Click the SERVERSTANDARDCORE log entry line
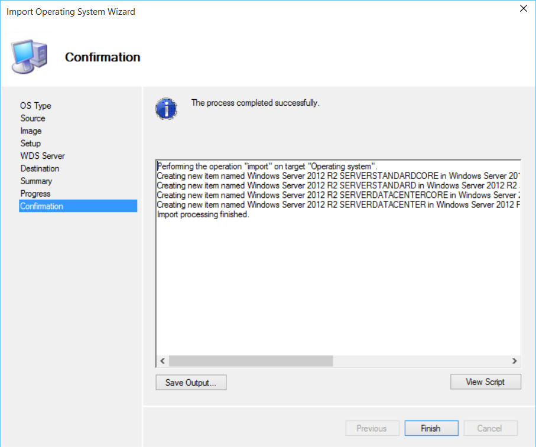 (337, 176)
